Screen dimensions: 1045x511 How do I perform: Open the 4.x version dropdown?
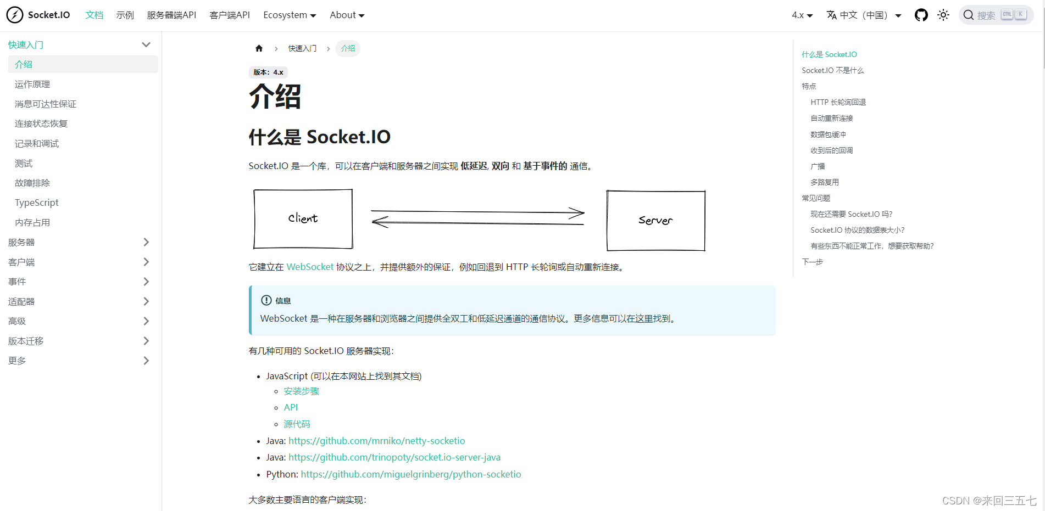(x=802, y=15)
